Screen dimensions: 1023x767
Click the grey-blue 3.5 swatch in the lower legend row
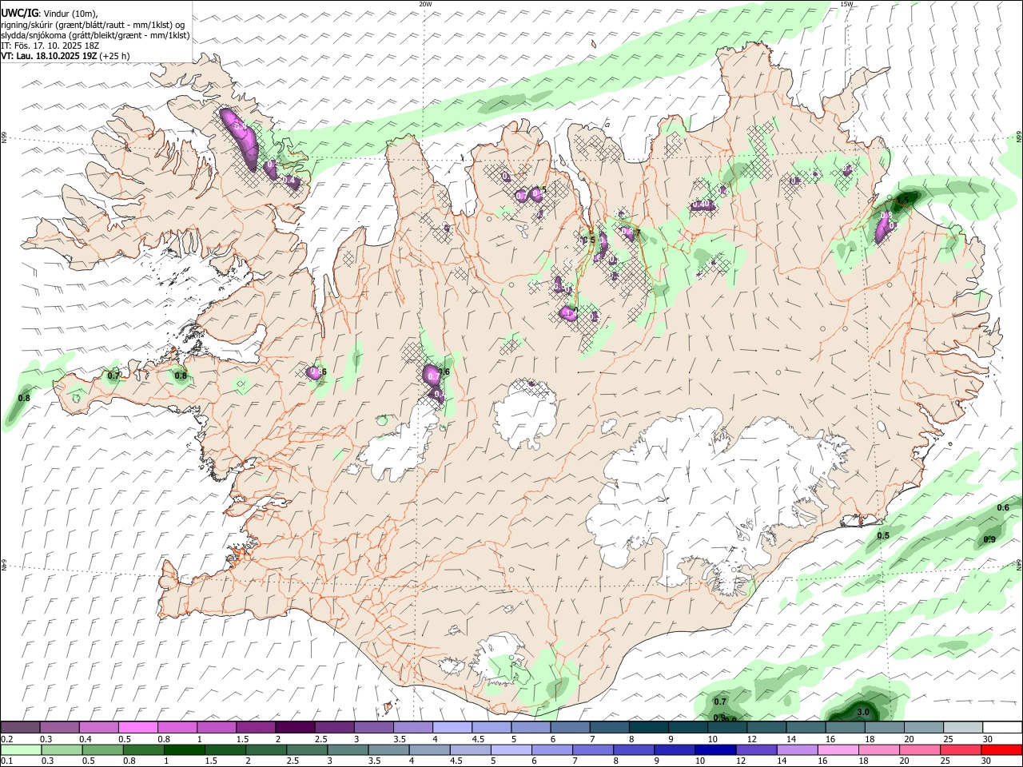tap(389, 749)
